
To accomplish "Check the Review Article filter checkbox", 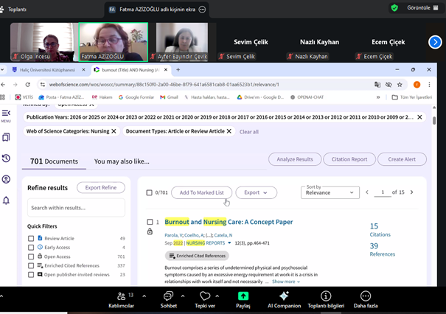I will pyautogui.click(x=31, y=239).
